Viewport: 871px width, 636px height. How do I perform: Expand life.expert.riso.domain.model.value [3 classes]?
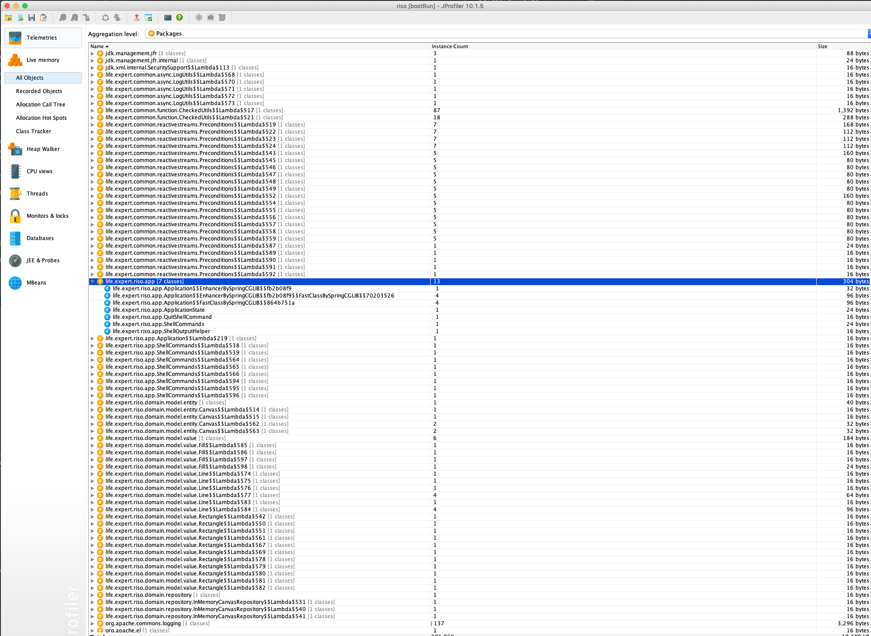click(93, 438)
